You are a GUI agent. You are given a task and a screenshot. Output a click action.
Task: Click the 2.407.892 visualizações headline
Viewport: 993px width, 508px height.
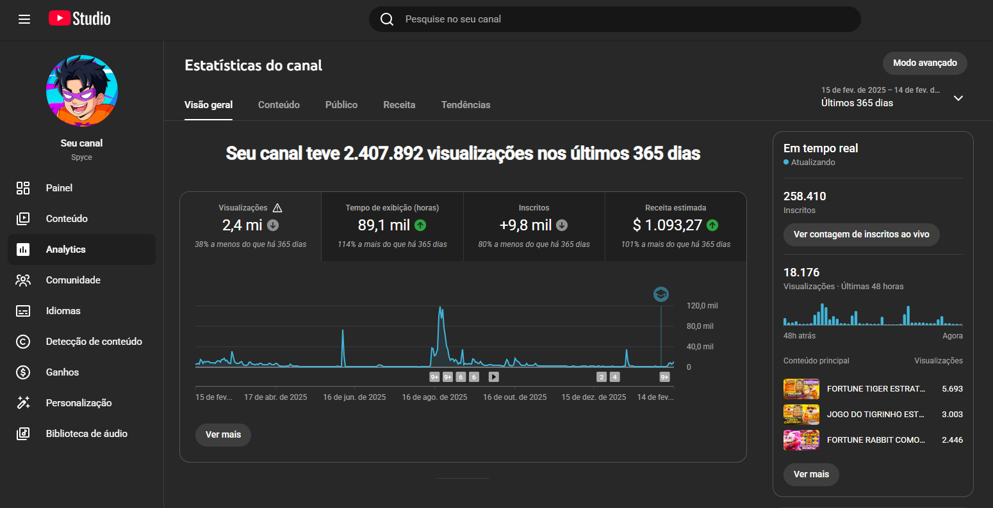point(463,154)
